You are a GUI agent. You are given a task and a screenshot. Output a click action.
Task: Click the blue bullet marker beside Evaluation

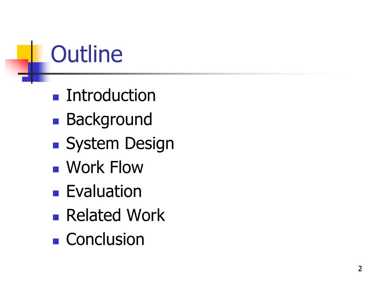pyautogui.click(x=56, y=193)
